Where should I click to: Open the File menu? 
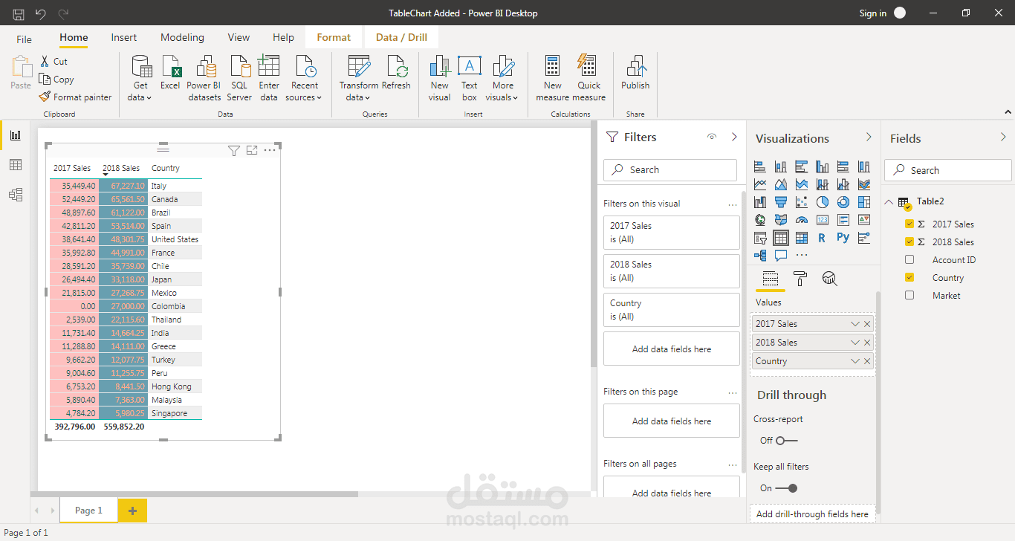(x=24, y=39)
